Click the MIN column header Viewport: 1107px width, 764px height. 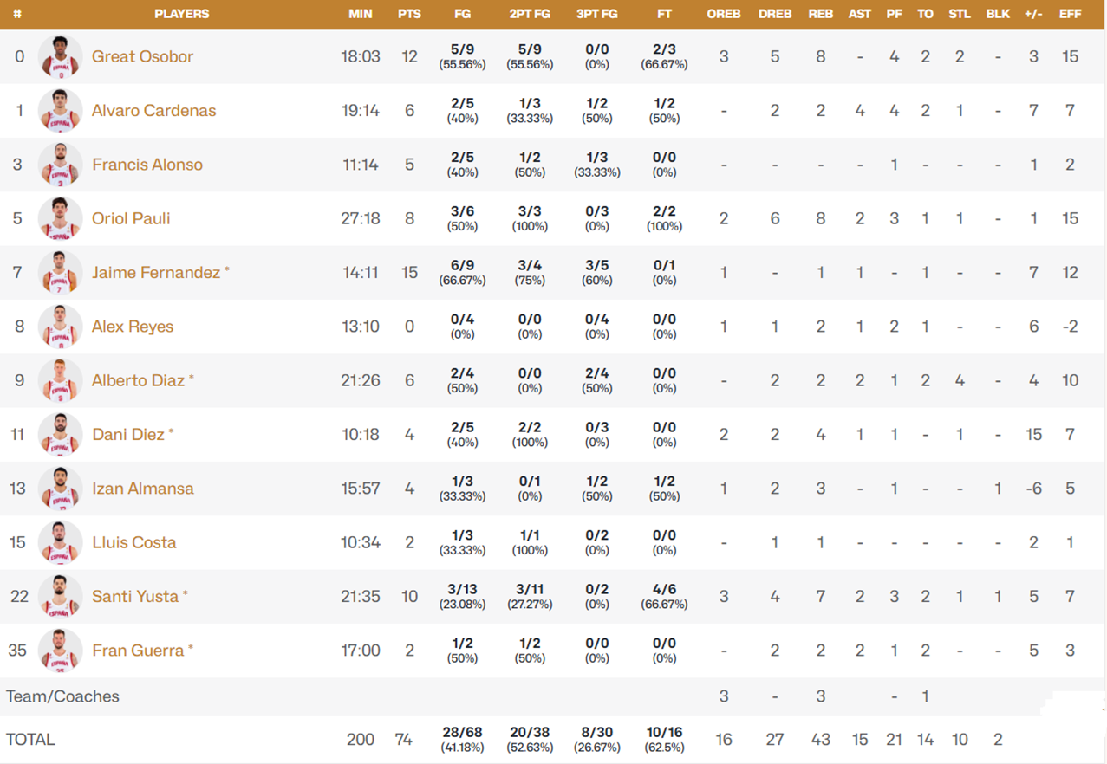point(361,14)
